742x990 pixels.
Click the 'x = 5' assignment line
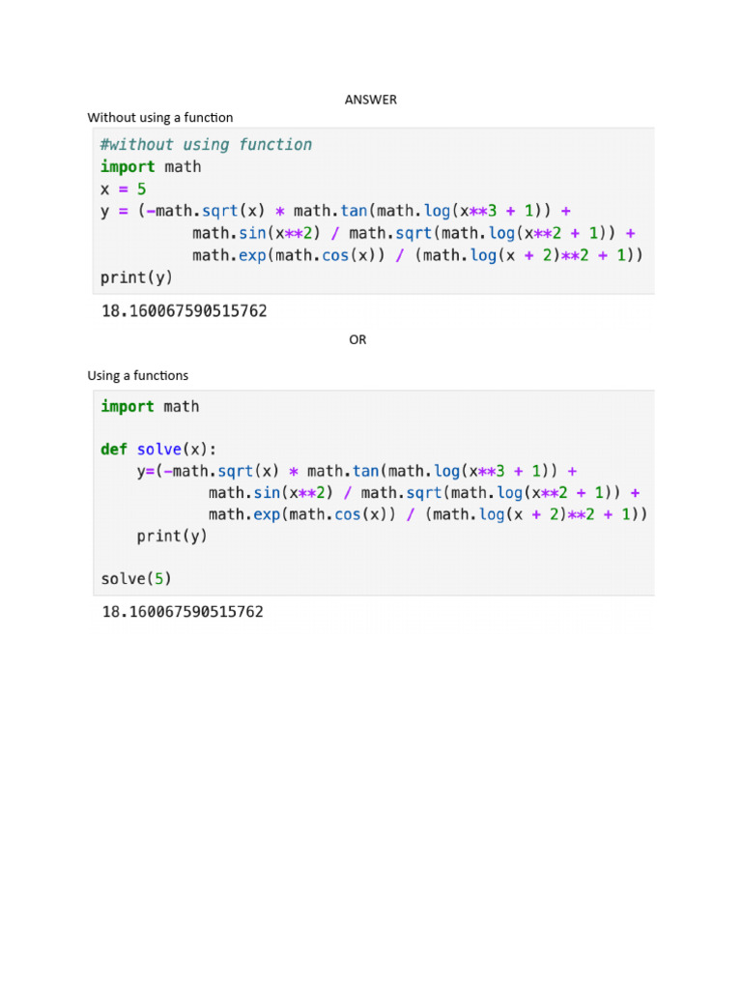(124, 189)
